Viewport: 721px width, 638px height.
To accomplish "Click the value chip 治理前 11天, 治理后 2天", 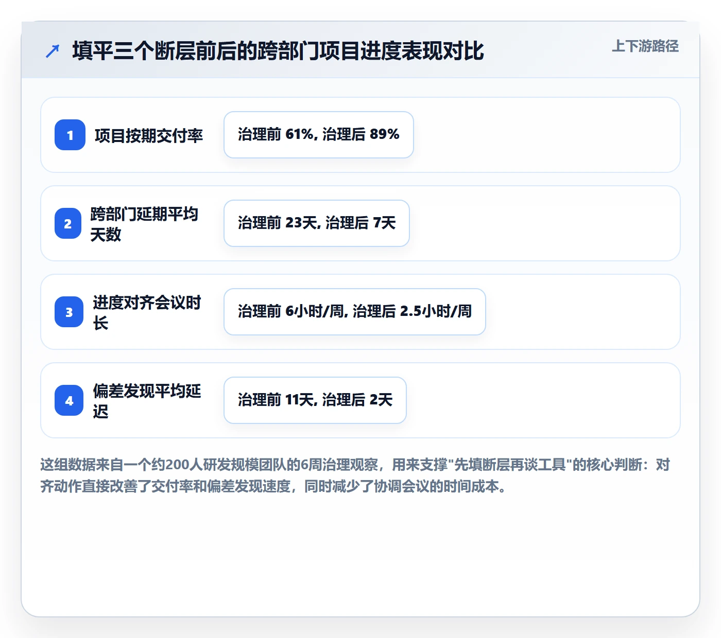I will pyautogui.click(x=315, y=400).
